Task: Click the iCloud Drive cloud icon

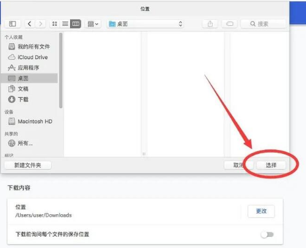Action: point(12,57)
